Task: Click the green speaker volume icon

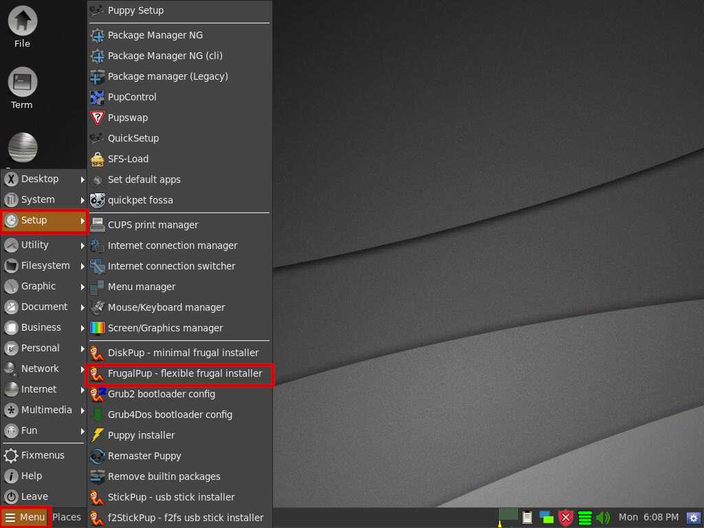Action: (x=603, y=518)
